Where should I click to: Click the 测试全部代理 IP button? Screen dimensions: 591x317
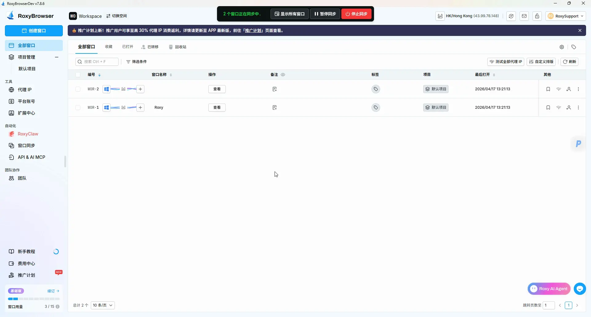click(x=506, y=62)
